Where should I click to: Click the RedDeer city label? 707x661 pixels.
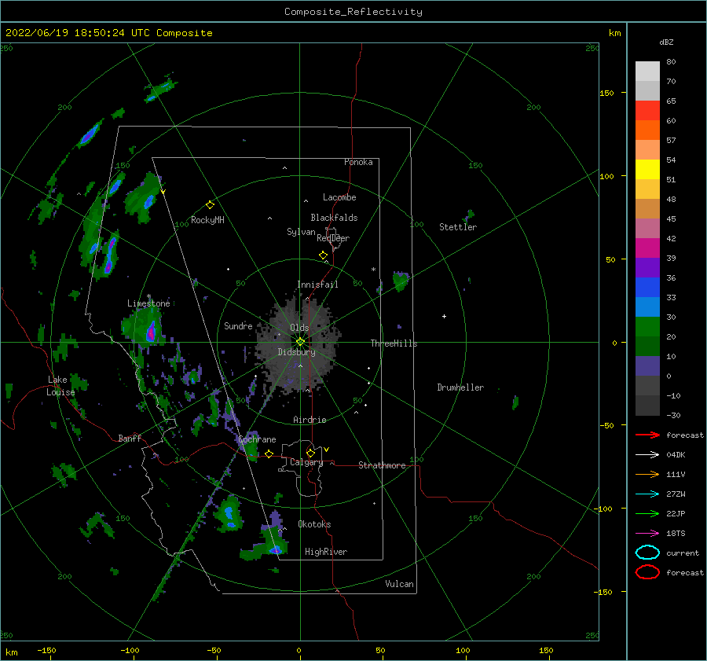333,238
